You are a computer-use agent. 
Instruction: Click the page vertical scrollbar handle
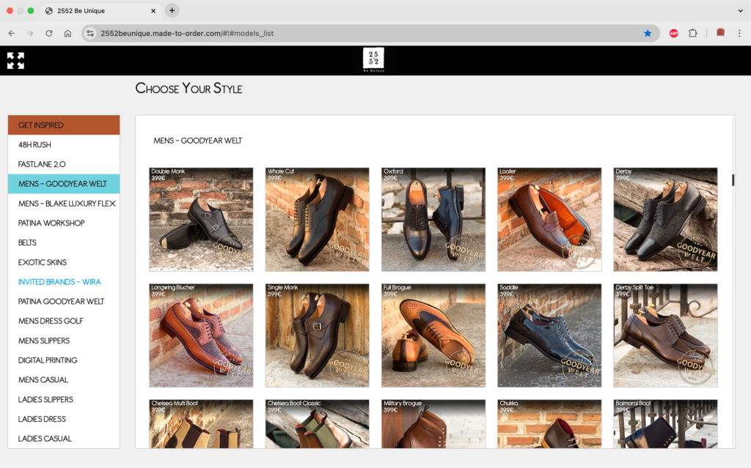(733, 179)
